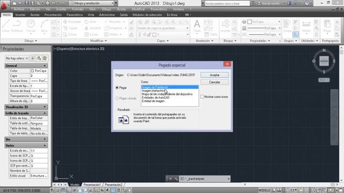The height and width of the screenshot is (193, 344).
Task: Close the Pegado especial dialog
Action: (x=227, y=64)
